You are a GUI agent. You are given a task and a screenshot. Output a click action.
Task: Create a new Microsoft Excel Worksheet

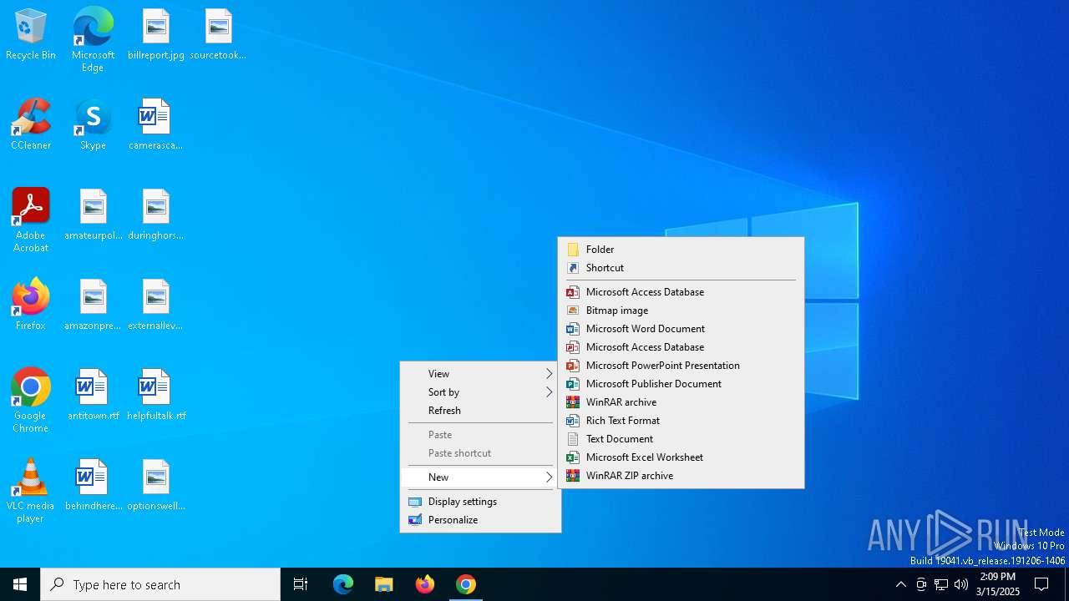(681, 457)
